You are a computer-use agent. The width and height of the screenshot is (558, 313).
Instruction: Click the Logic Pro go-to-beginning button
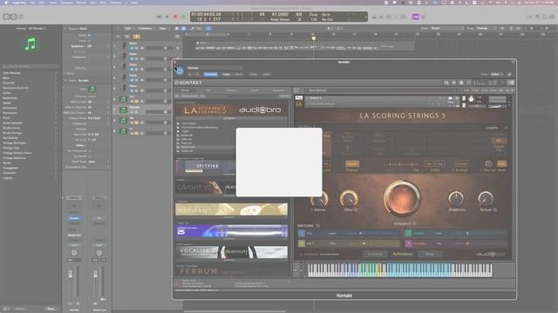[x=159, y=17]
